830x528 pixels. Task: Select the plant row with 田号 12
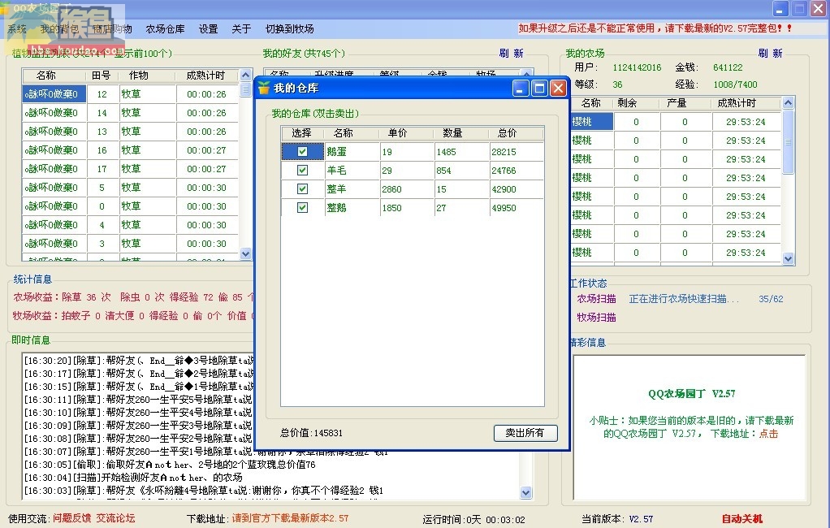click(130, 94)
